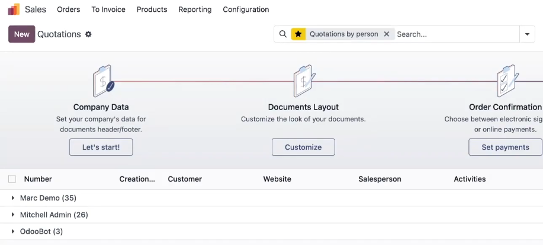Sort by the Salesperson column header
543x245 pixels.
(380, 179)
